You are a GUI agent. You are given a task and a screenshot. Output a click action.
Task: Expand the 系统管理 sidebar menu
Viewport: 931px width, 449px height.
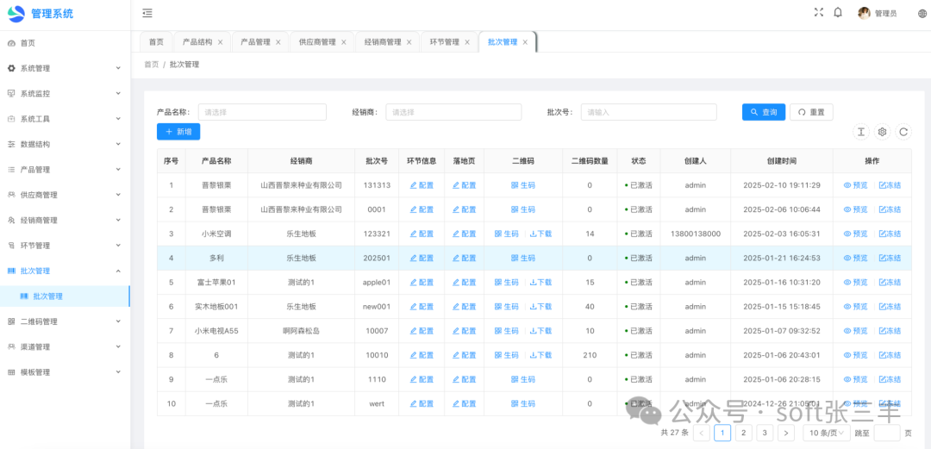[x=65, y=68]
